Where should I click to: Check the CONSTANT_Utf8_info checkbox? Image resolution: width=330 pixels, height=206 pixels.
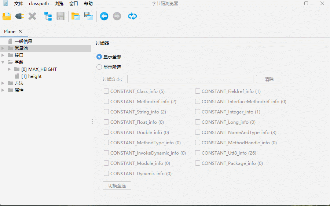[x=198, y=153]
